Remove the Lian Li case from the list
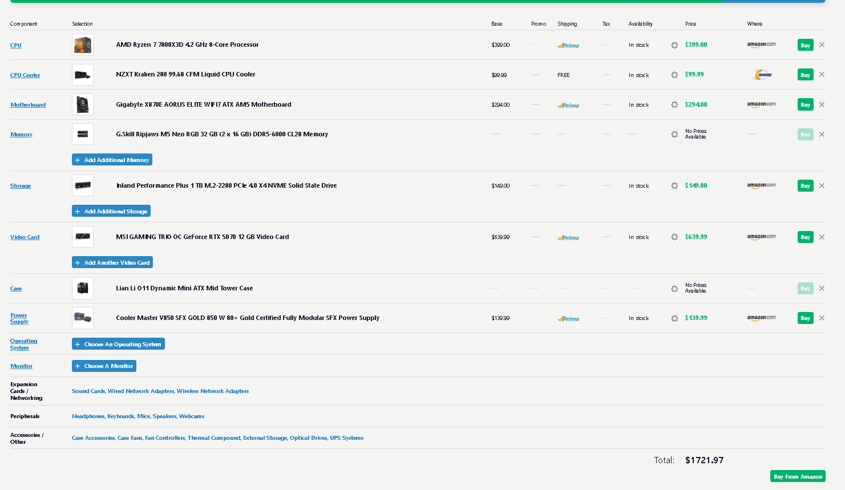The height and width of the screenshot is (490, 845). (822, 289)
